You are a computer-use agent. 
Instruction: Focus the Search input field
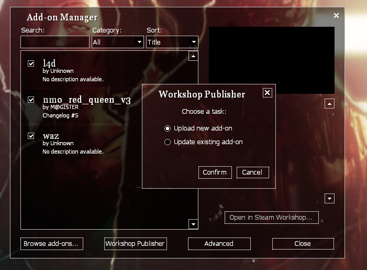[55, 42]
